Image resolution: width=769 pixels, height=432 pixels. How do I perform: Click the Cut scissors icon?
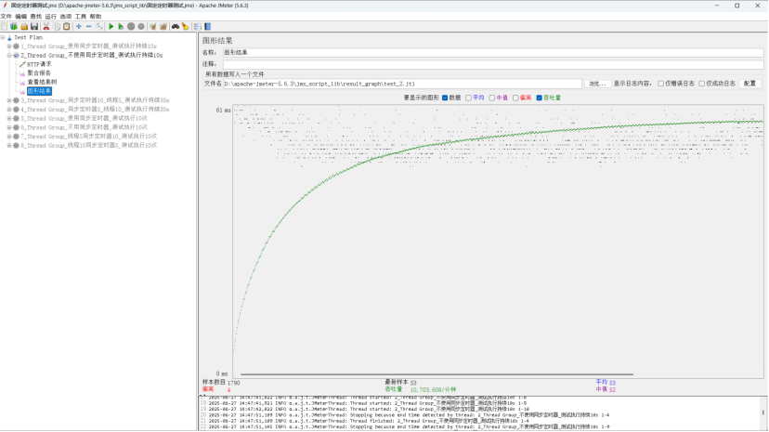point(46,26)
